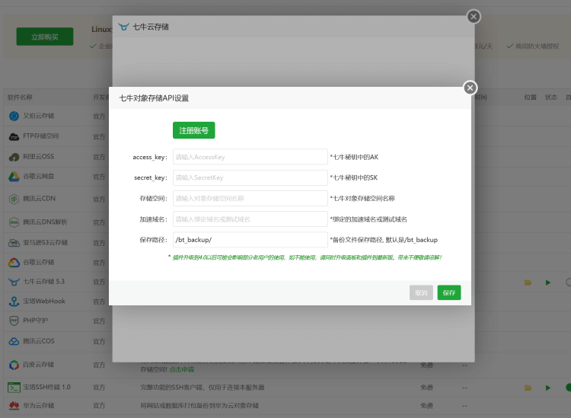
Task: Click the 宝塔SSH终端 terminal icon
Action: (x=14, y=387)
